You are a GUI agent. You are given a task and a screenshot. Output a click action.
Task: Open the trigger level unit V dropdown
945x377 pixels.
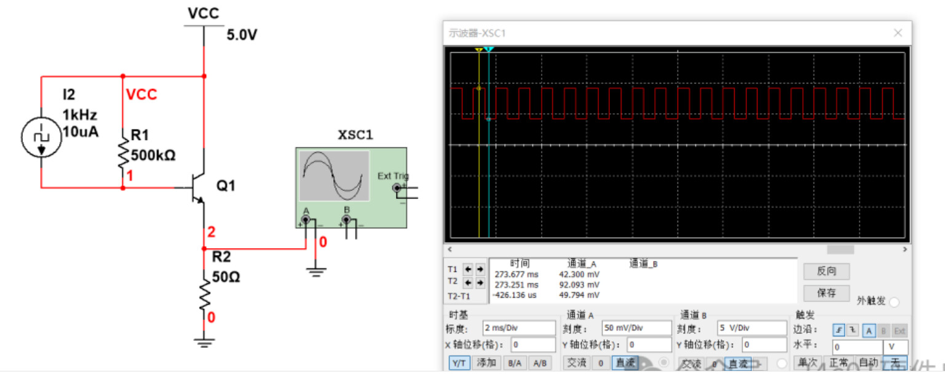point(896,347)
